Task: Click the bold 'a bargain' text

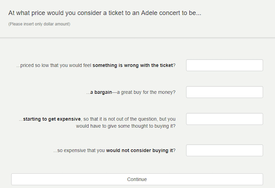Action: click(x=101, y=92)
